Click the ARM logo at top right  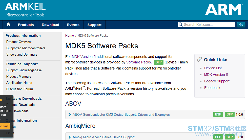(x=224, y=10)
